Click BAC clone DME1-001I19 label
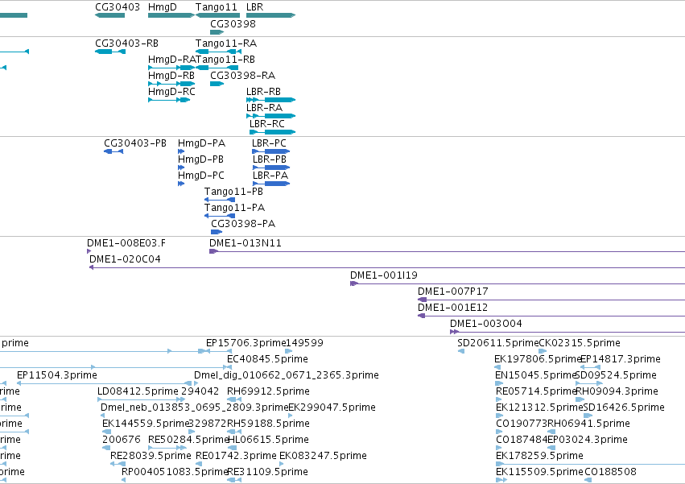Image resolution: width=685 pixels, height=484 pixels. [384, 275]
